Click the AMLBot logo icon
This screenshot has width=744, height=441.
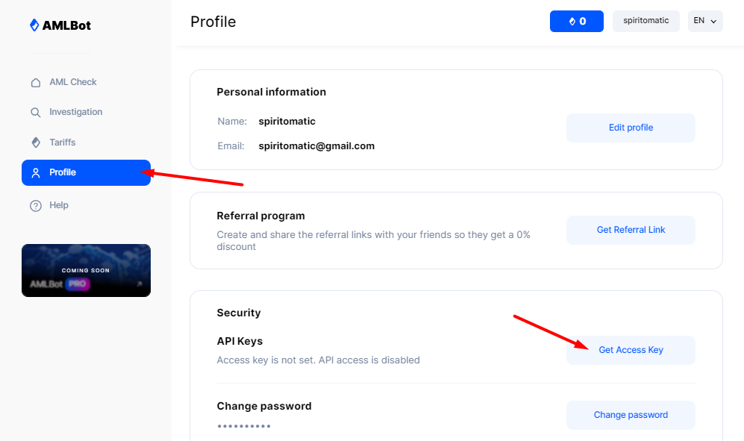point(34,25)
